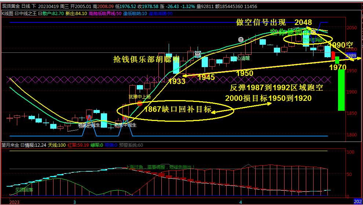
Task: Click the blue horizontal line near the 2050 level
Action: (147, 22)
